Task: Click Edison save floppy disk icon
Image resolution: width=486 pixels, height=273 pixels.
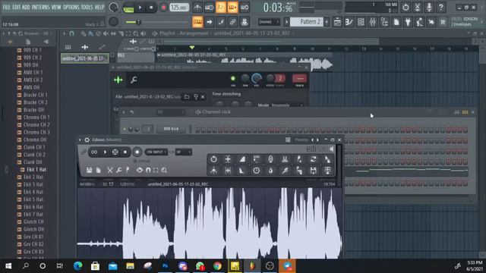Action: click(90, 170)
